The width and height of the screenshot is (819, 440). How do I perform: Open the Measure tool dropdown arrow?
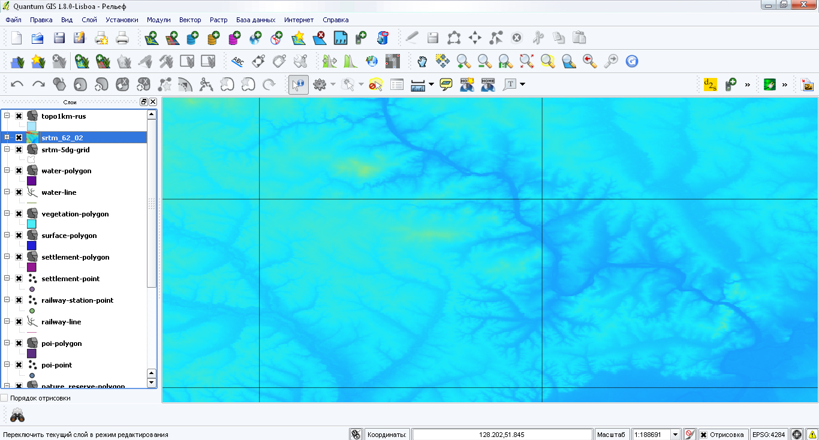point(431,85)
